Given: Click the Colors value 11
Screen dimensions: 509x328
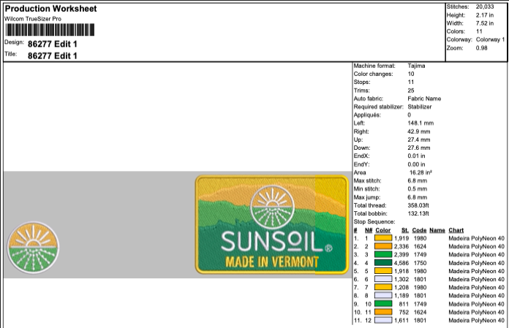Looking at the screenshot, I should pyautogui.click(x=479, y=31).
